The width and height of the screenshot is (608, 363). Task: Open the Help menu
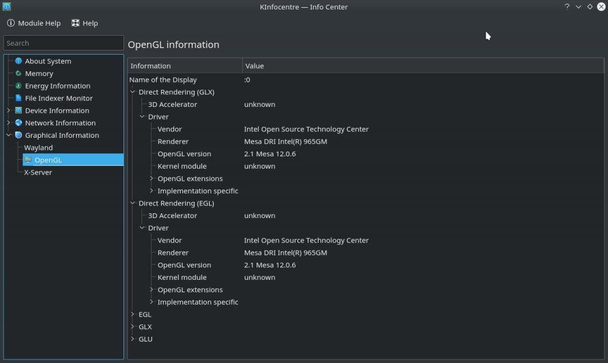click(84, 23)
